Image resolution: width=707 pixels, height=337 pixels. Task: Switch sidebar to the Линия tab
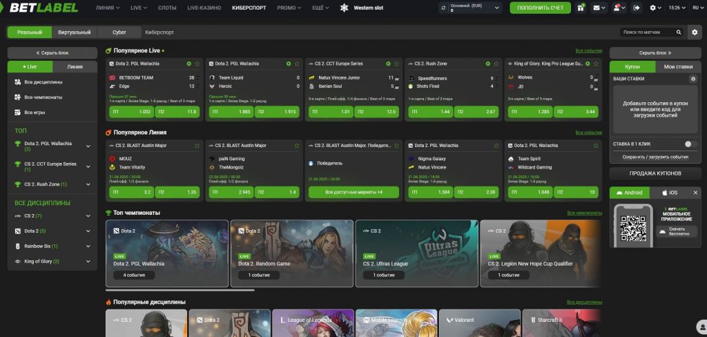(75, 67)
